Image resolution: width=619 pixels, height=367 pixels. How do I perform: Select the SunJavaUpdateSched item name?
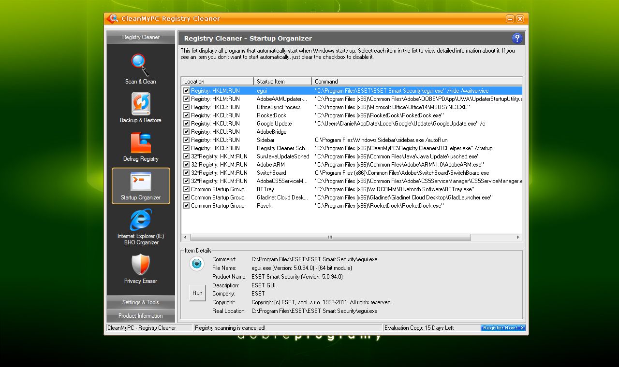(x=283, y=156)
